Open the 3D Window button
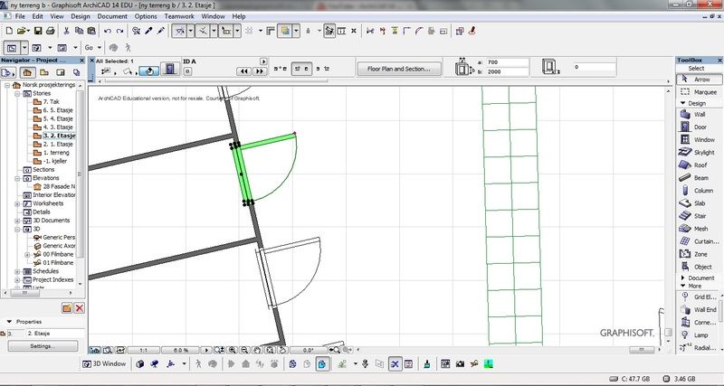 tap(105, 364)
